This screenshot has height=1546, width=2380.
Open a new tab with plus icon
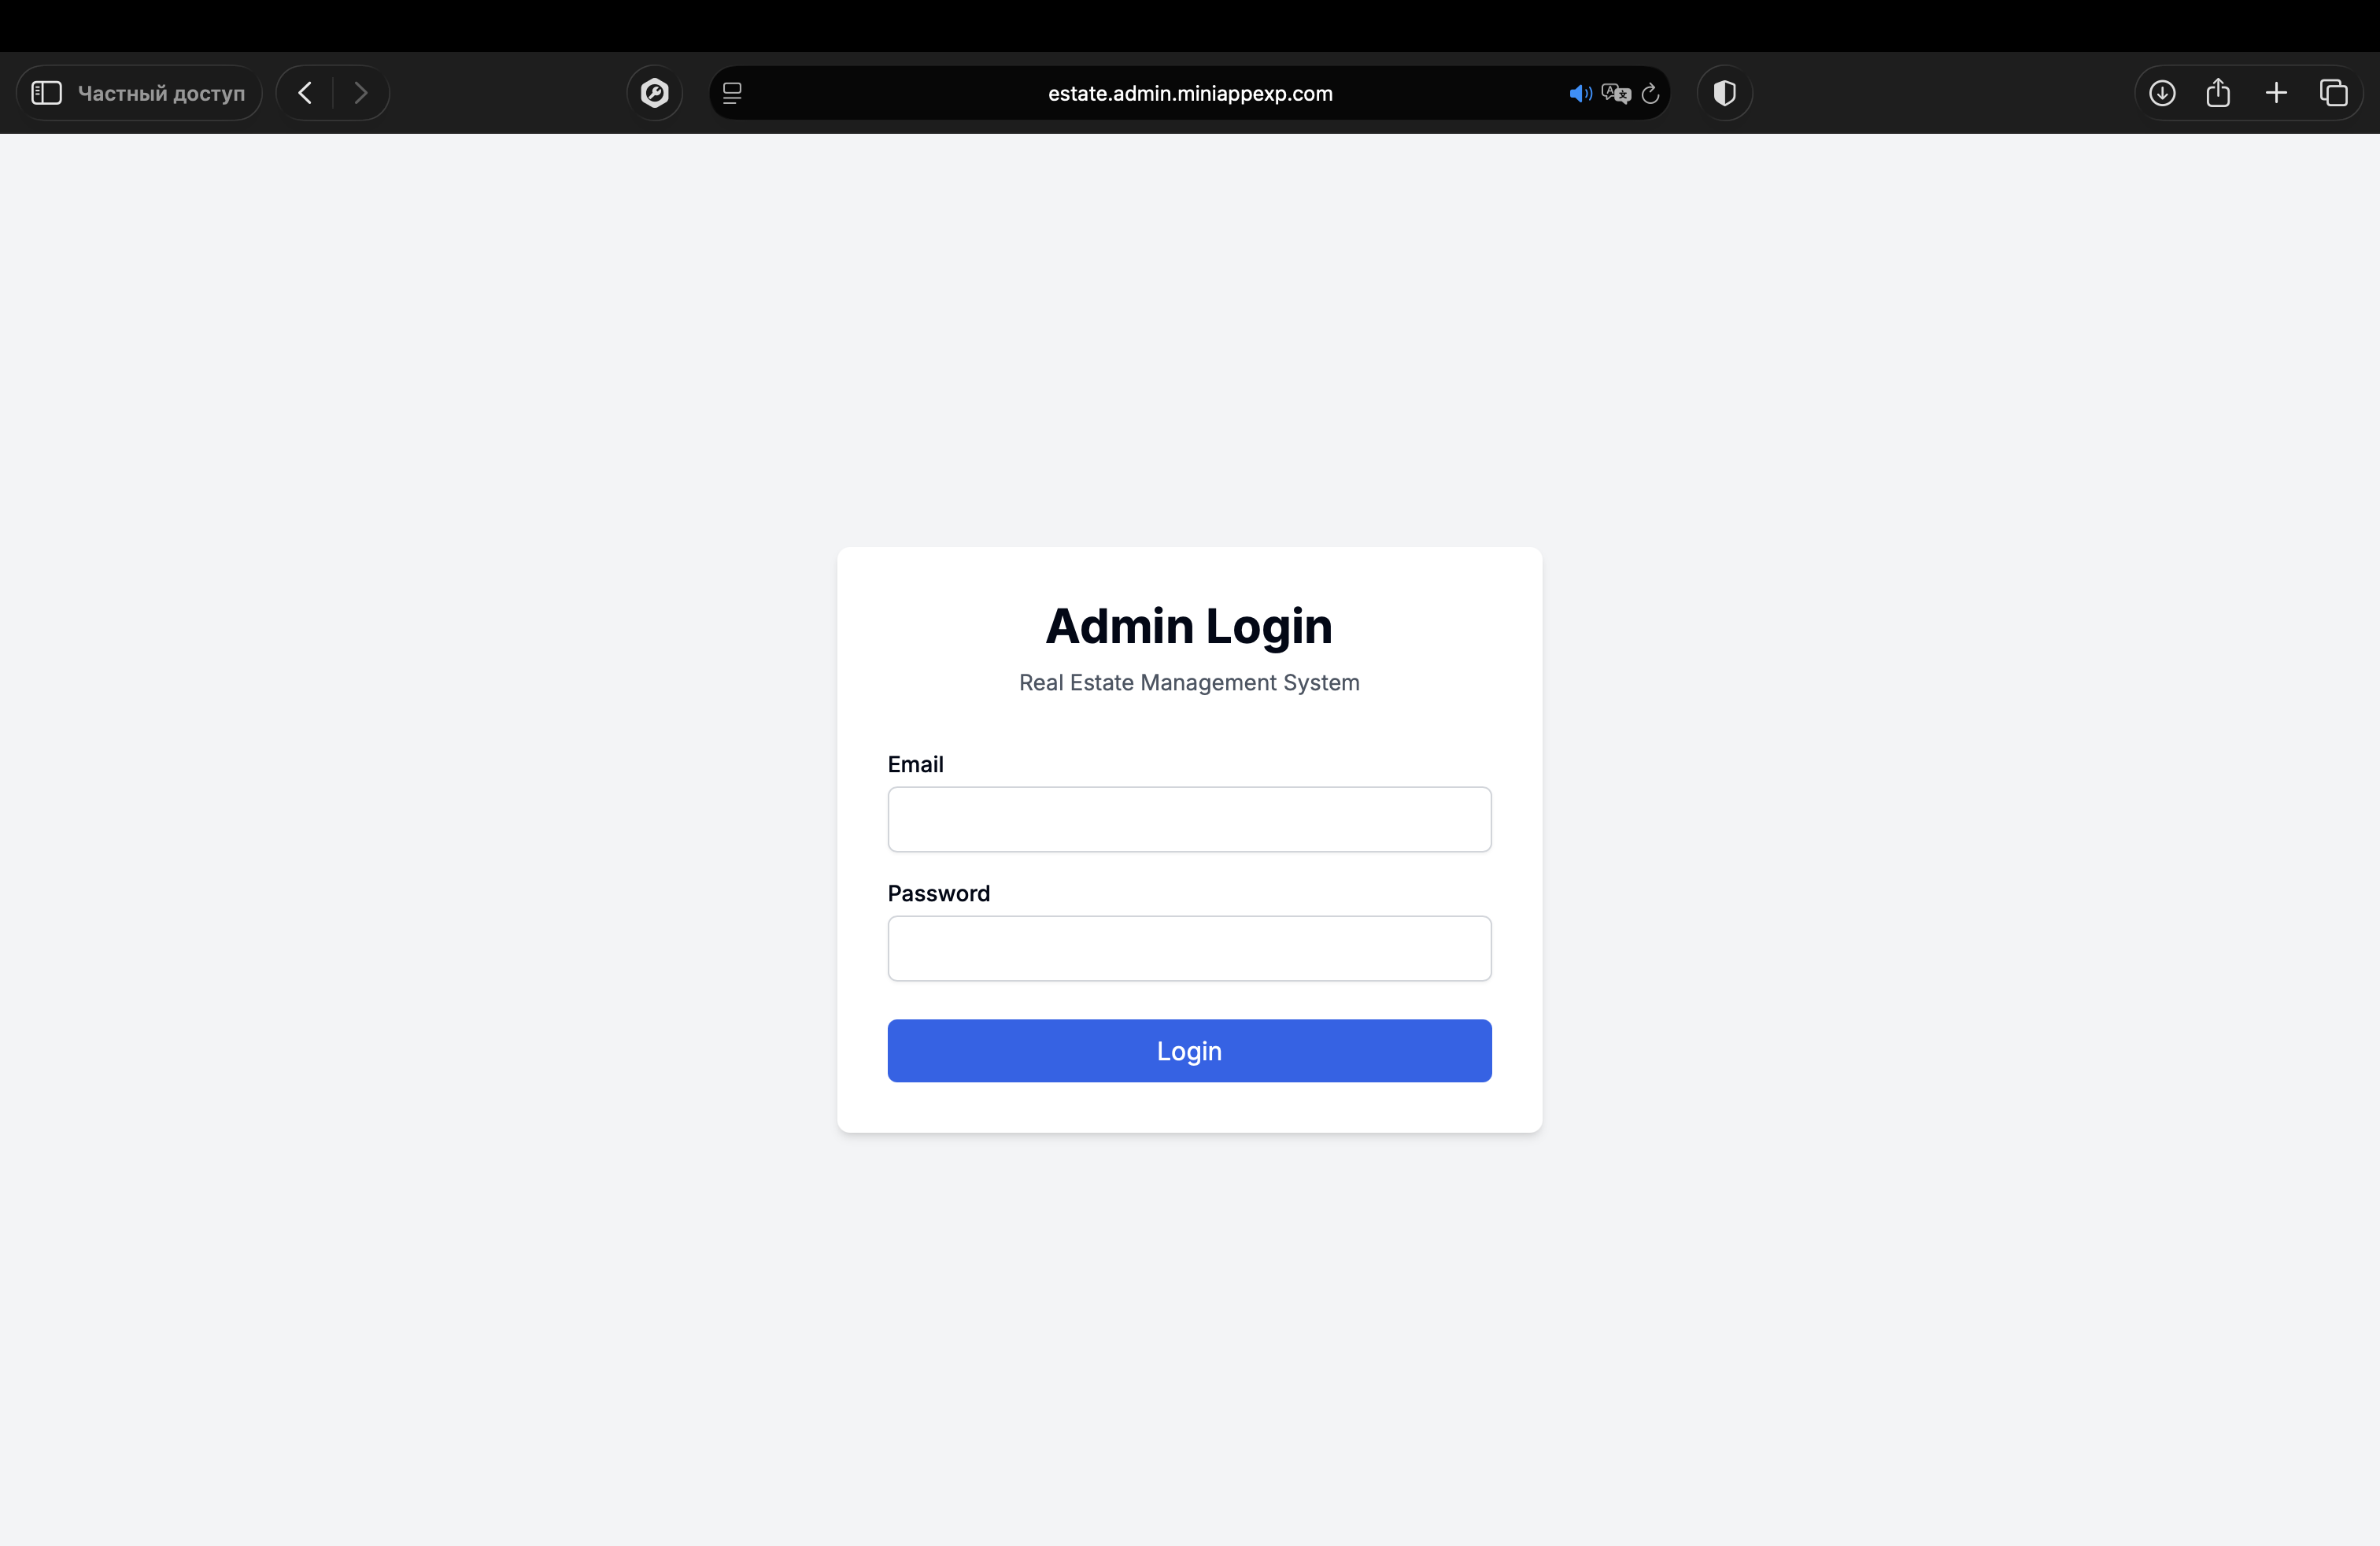click(2276, 93)
